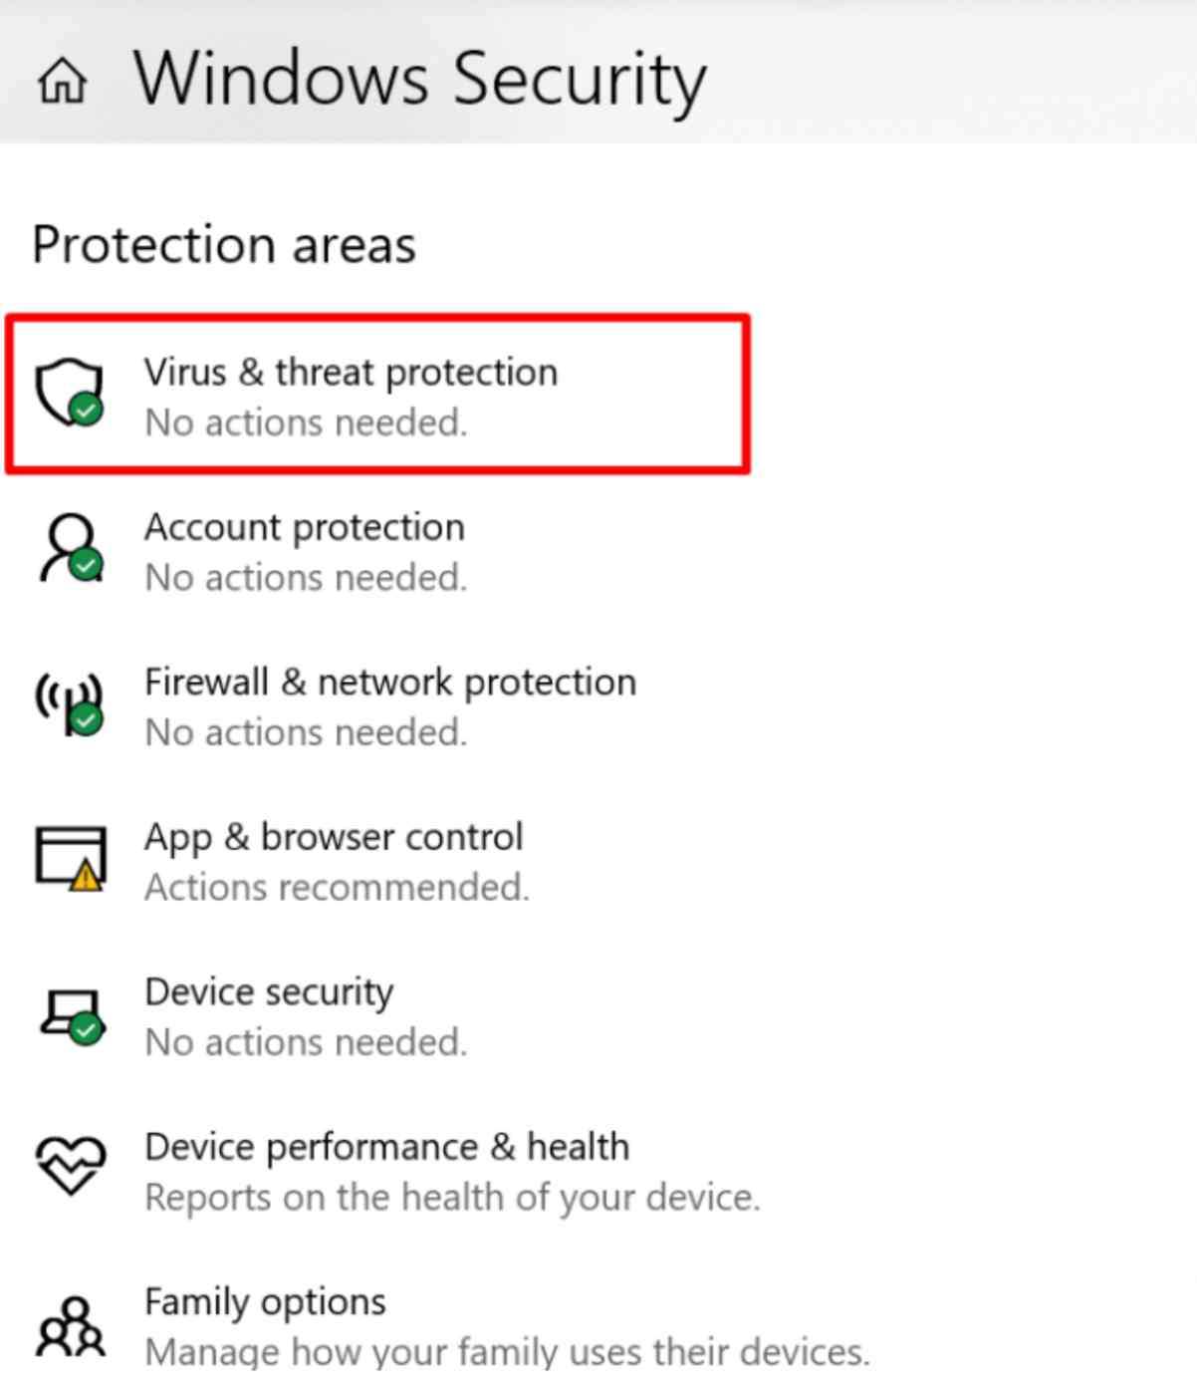Click the Protection areas section heading
This screenshot has width=1197, height=1391.
tap(224, 244)
